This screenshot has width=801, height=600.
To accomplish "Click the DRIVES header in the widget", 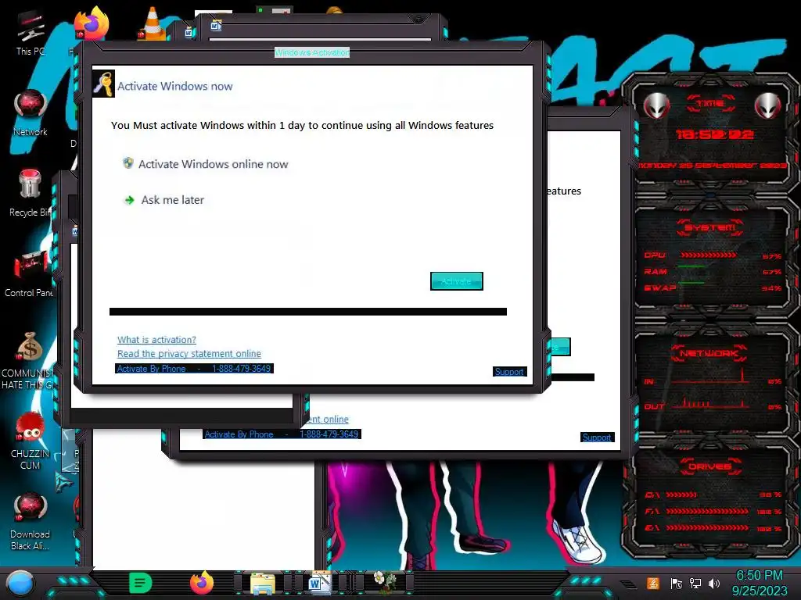I will point(709,466).
